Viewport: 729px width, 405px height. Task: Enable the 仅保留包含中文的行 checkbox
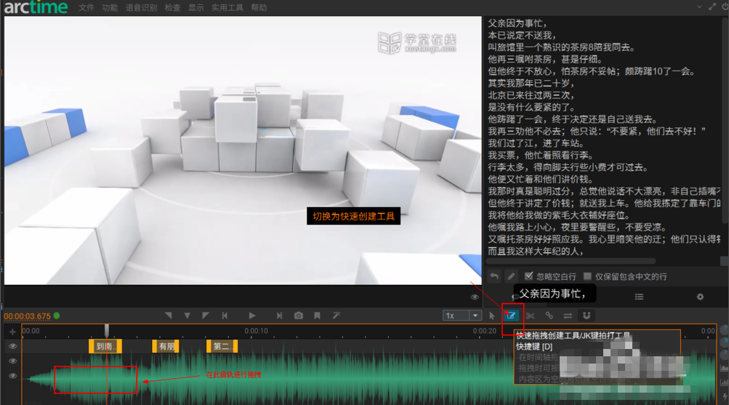[x=587, y=276]
